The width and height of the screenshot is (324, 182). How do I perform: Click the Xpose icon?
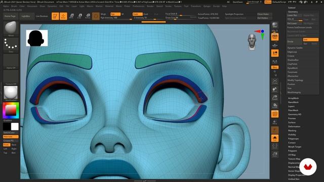(274, 146)
